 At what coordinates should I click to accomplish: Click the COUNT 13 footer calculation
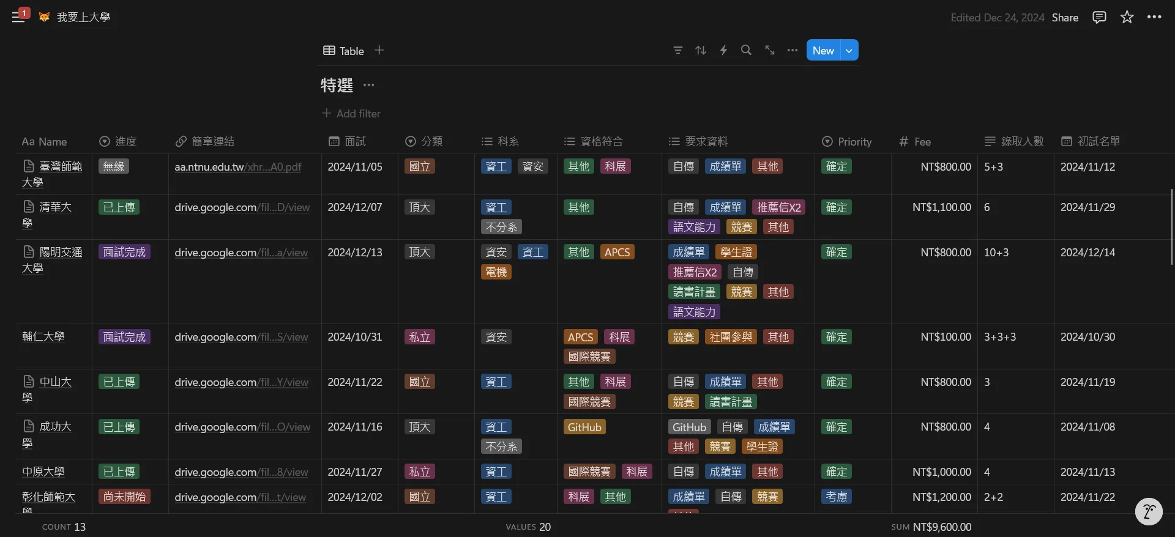pos(64,527)
